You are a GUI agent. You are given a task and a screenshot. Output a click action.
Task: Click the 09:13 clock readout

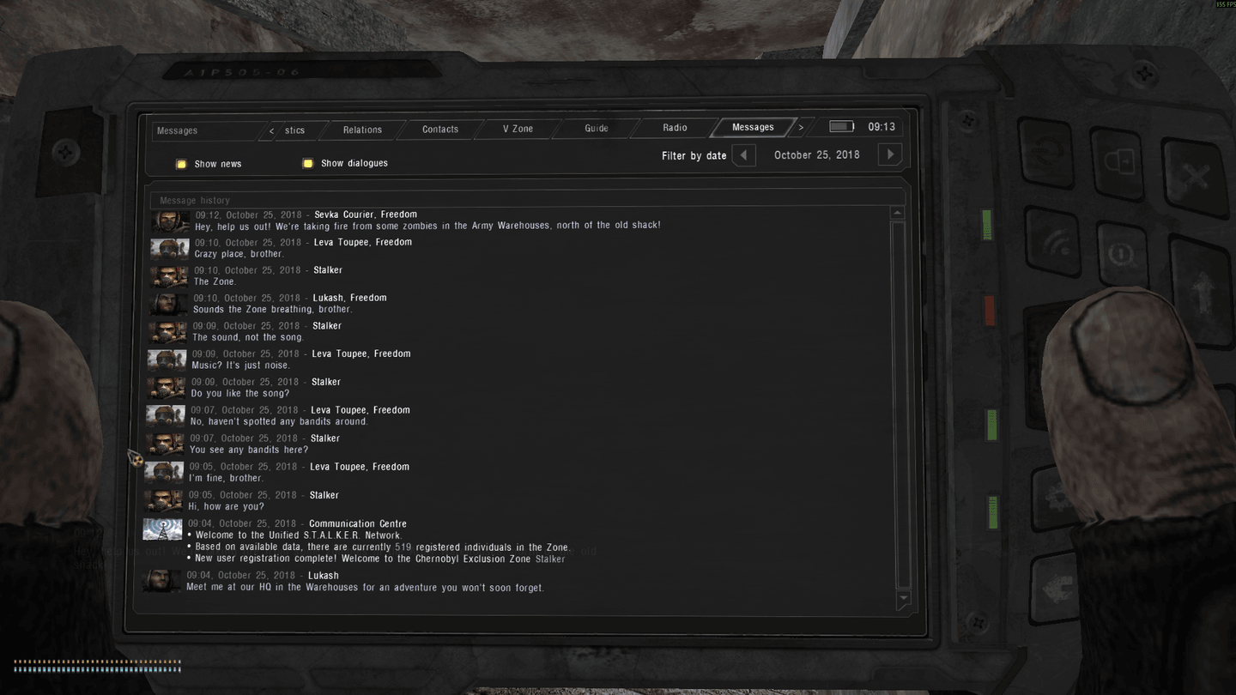[882, 127]
